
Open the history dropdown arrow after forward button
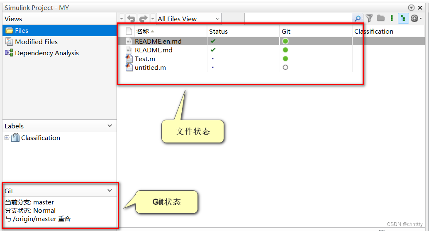[152, 19]
